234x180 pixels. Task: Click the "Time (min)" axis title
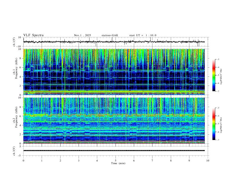pos(118,163)
